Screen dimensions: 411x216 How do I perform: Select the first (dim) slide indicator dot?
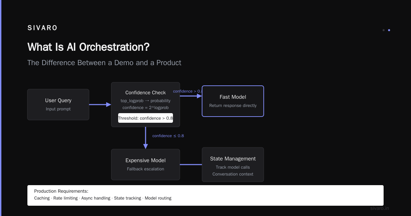click(x=384, y=30)
